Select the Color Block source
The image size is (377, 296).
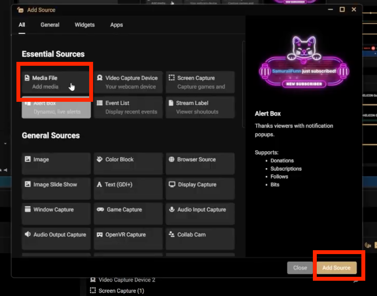coord(128,163)
